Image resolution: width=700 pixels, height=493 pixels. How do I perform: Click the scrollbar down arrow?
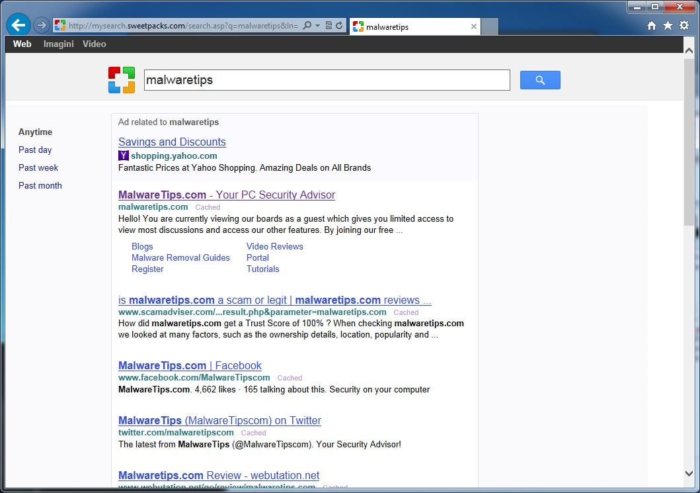(689, 473)
